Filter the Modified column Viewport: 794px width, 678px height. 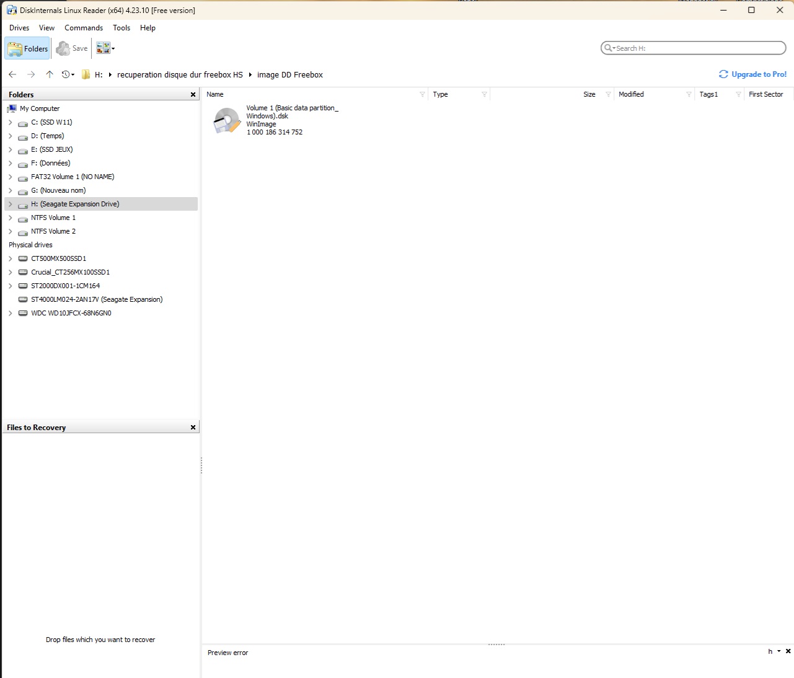689,94
